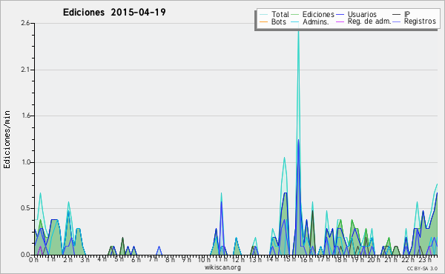445x274 pixels.
Task: Click the wikiscan.org label below the chart
Action: click(x=222, y=267)
